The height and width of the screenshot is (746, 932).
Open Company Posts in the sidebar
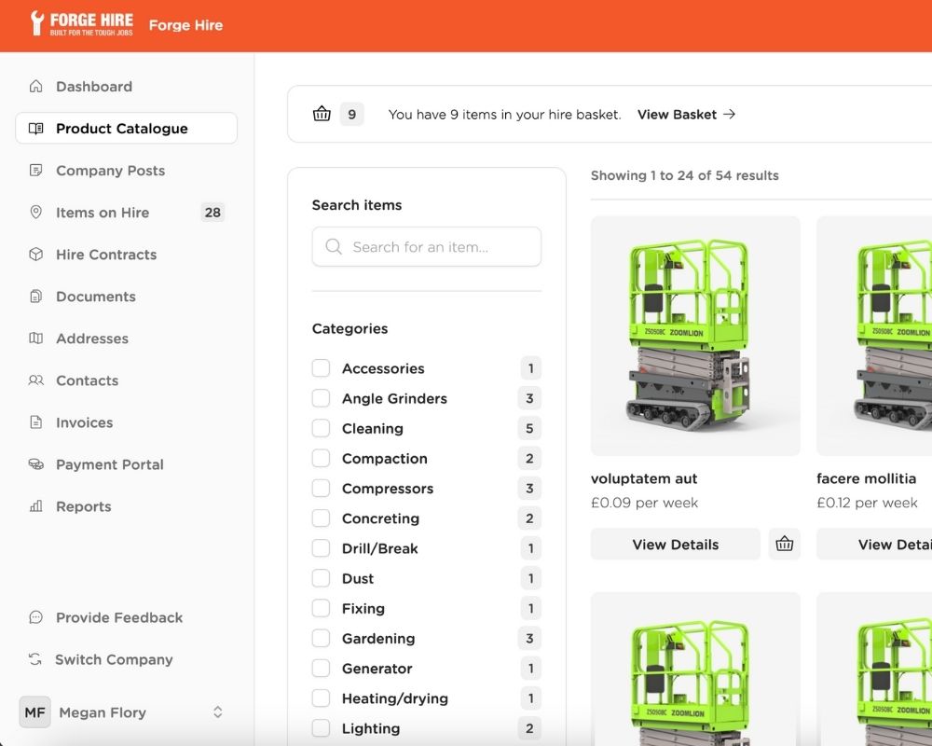tap(126, 171)
